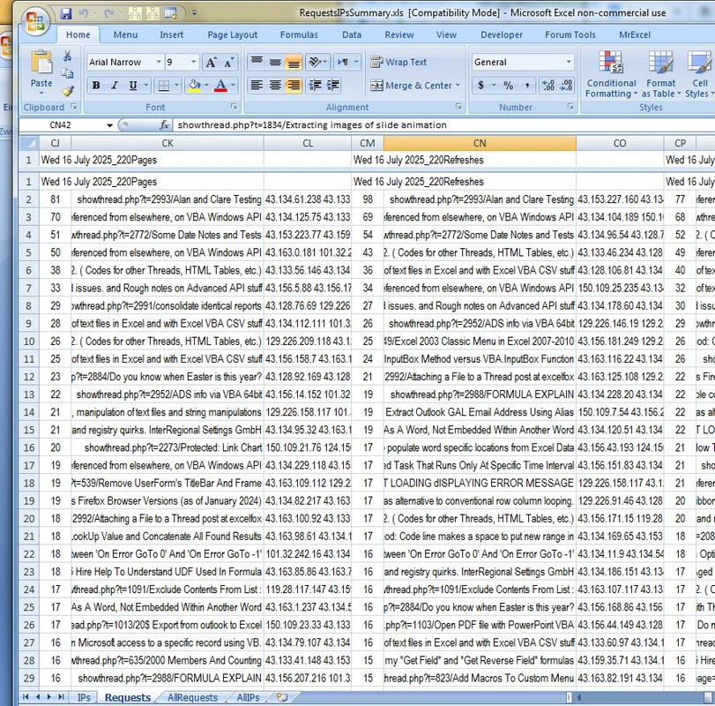The image size is (715, 706).
Task: Toggle Wrap Text
Action: pyautogui.click(x=398, y=62)
